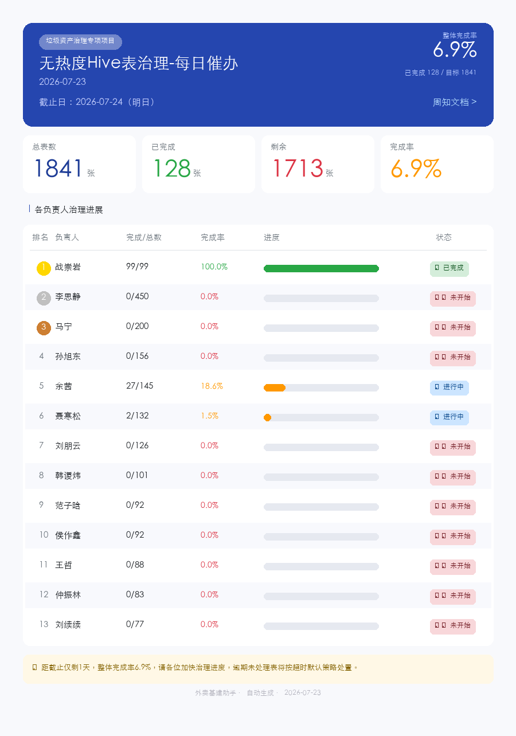The height and width of the screenshot is (736, 516).
Task: Click the 0/450 count cell
Action: (137, 296)
